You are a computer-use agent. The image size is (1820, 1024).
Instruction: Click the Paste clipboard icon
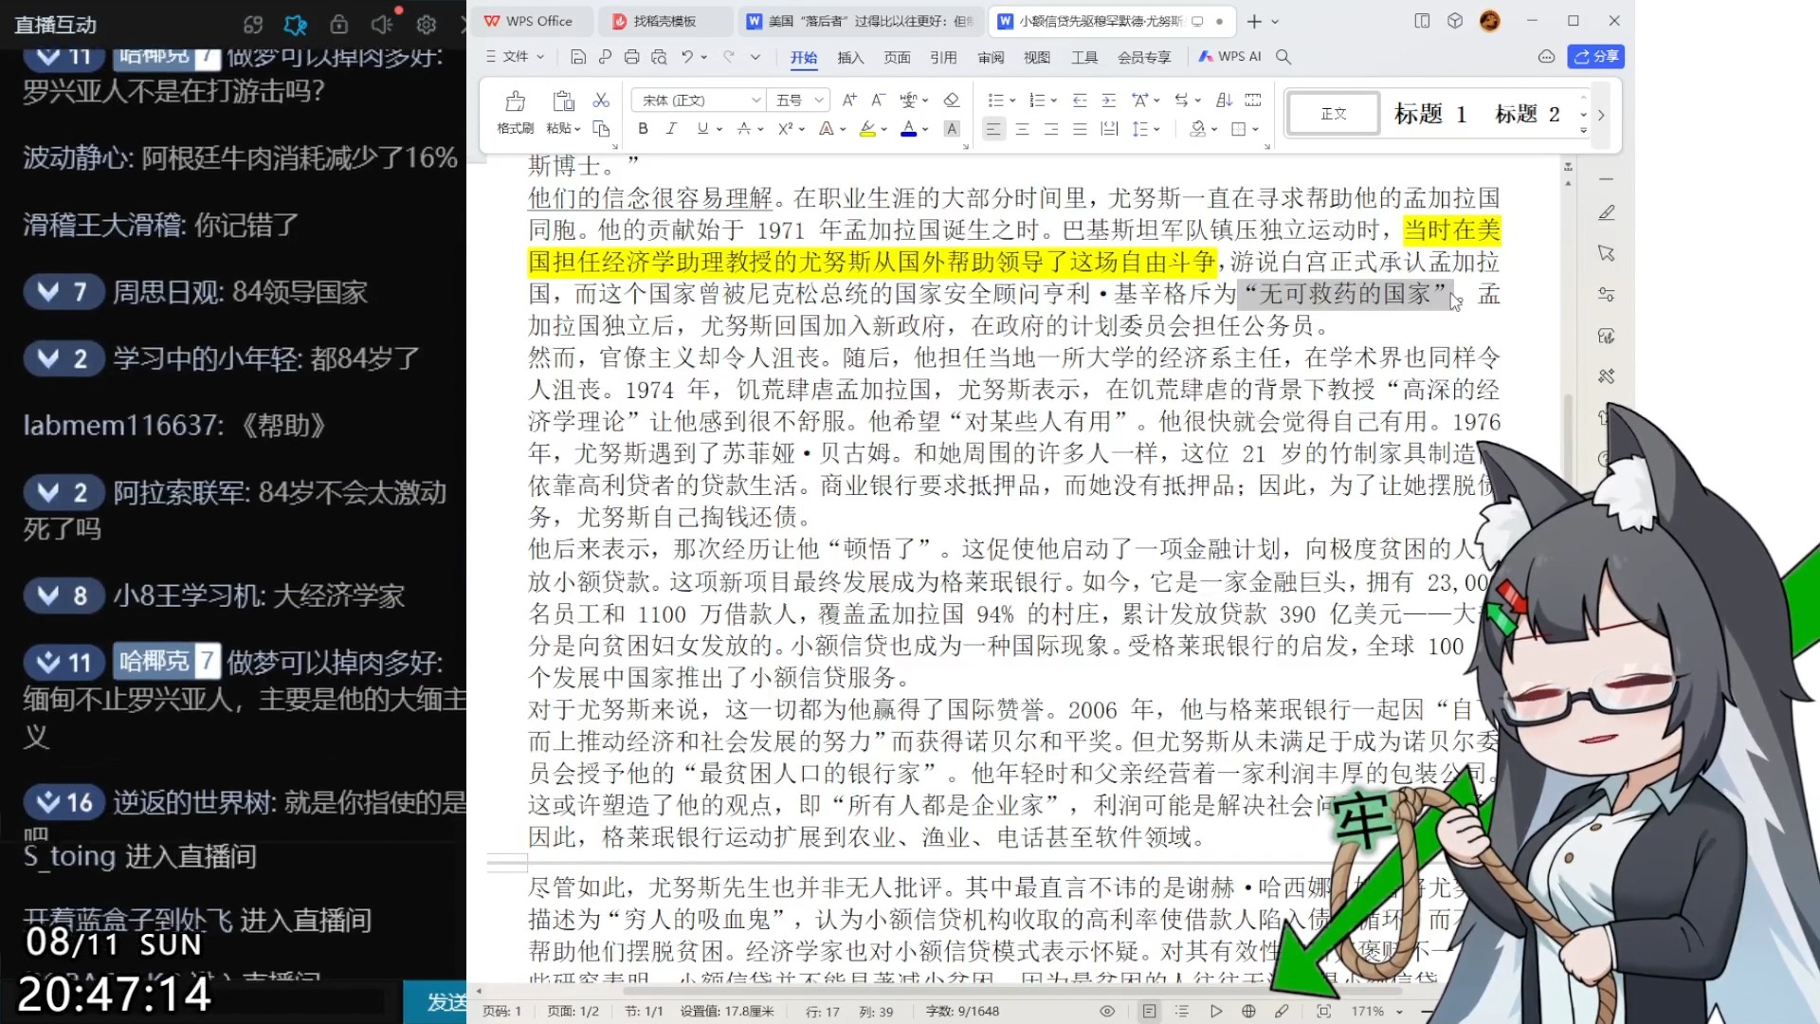coord(563,101)
